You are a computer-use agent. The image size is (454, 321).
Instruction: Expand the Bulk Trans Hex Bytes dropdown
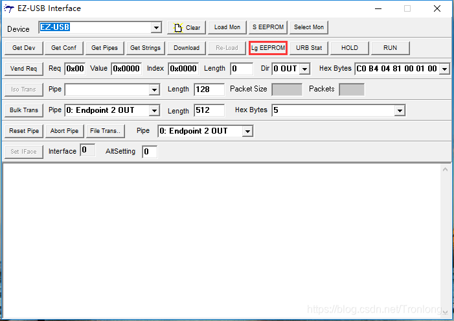[400, 110]
